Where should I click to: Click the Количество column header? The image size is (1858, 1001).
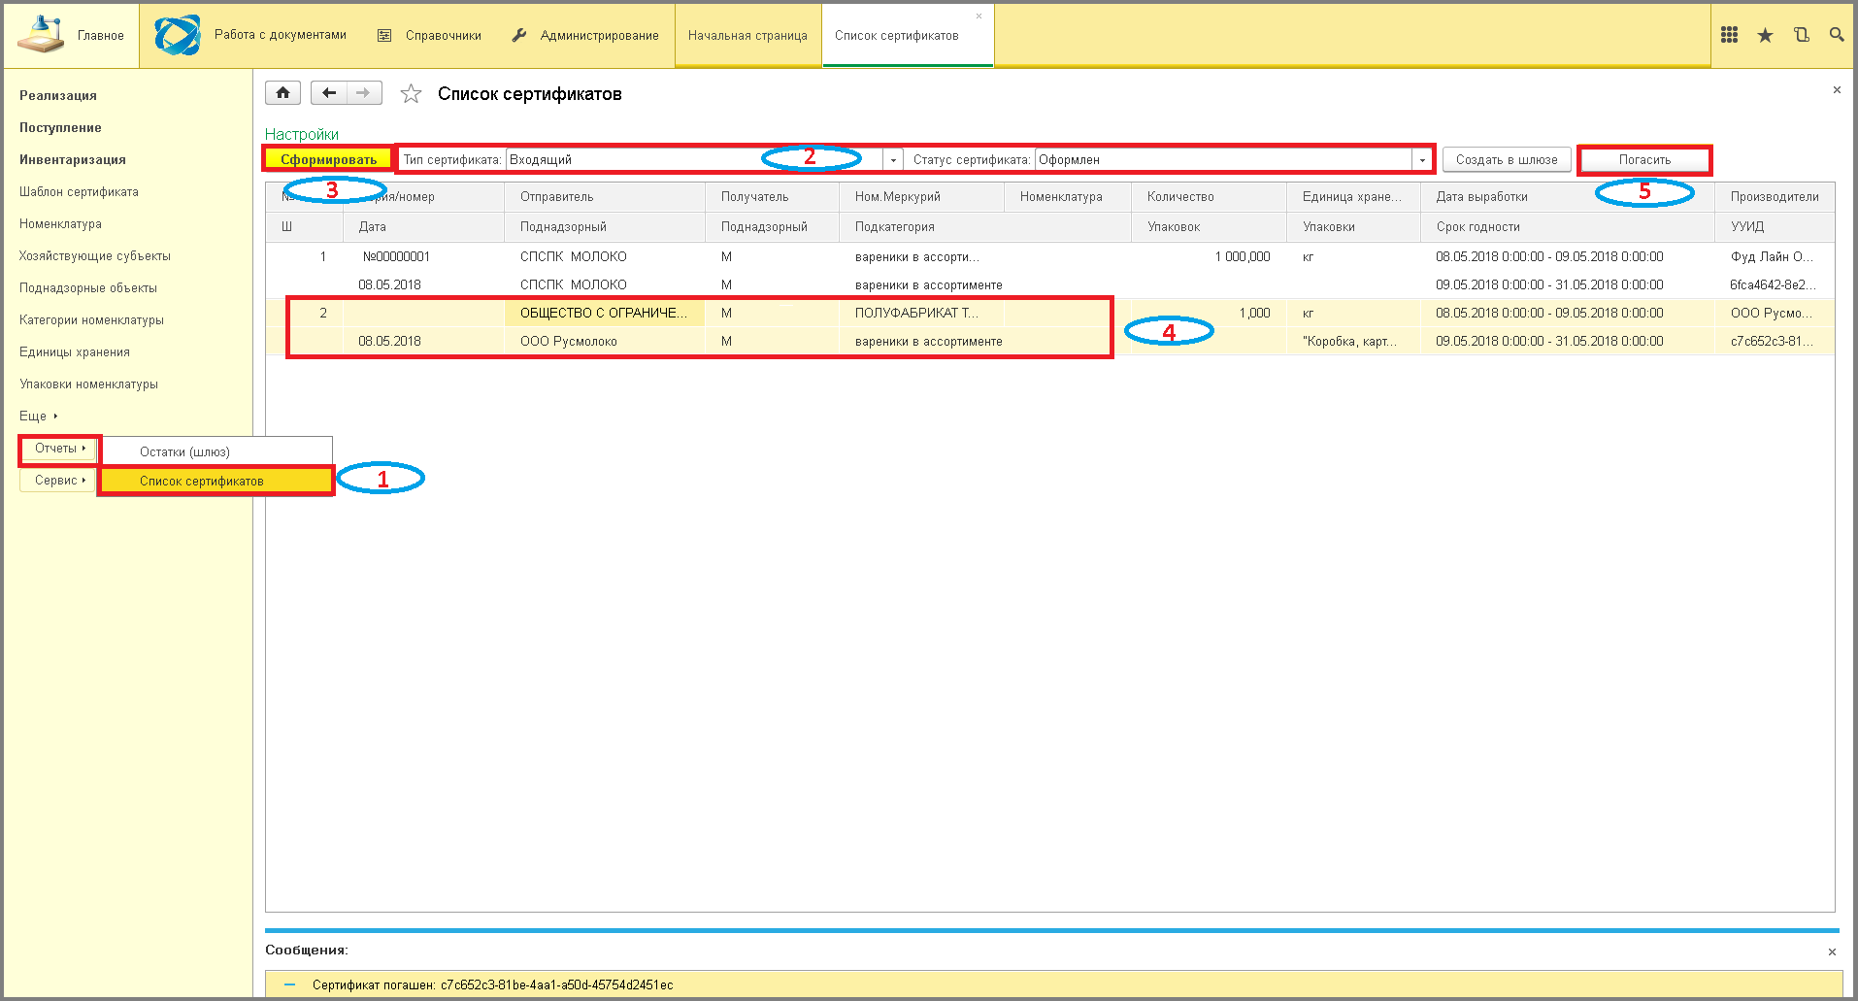click(1209, 196)
